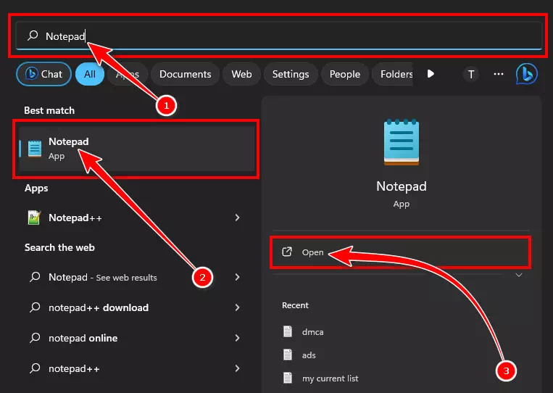
Task: Click document icon beside my current list
Action: coord(288,378)
